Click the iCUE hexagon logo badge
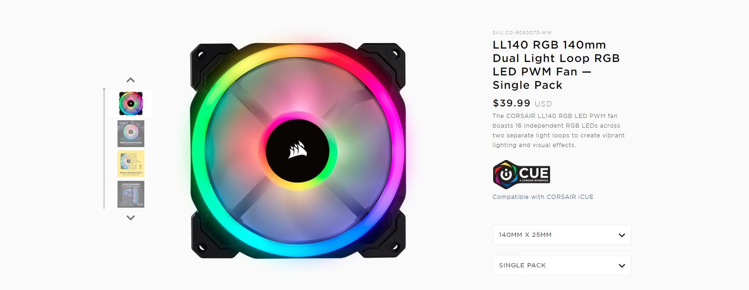This screenshot has width=749, height=290. click(521, 175)
